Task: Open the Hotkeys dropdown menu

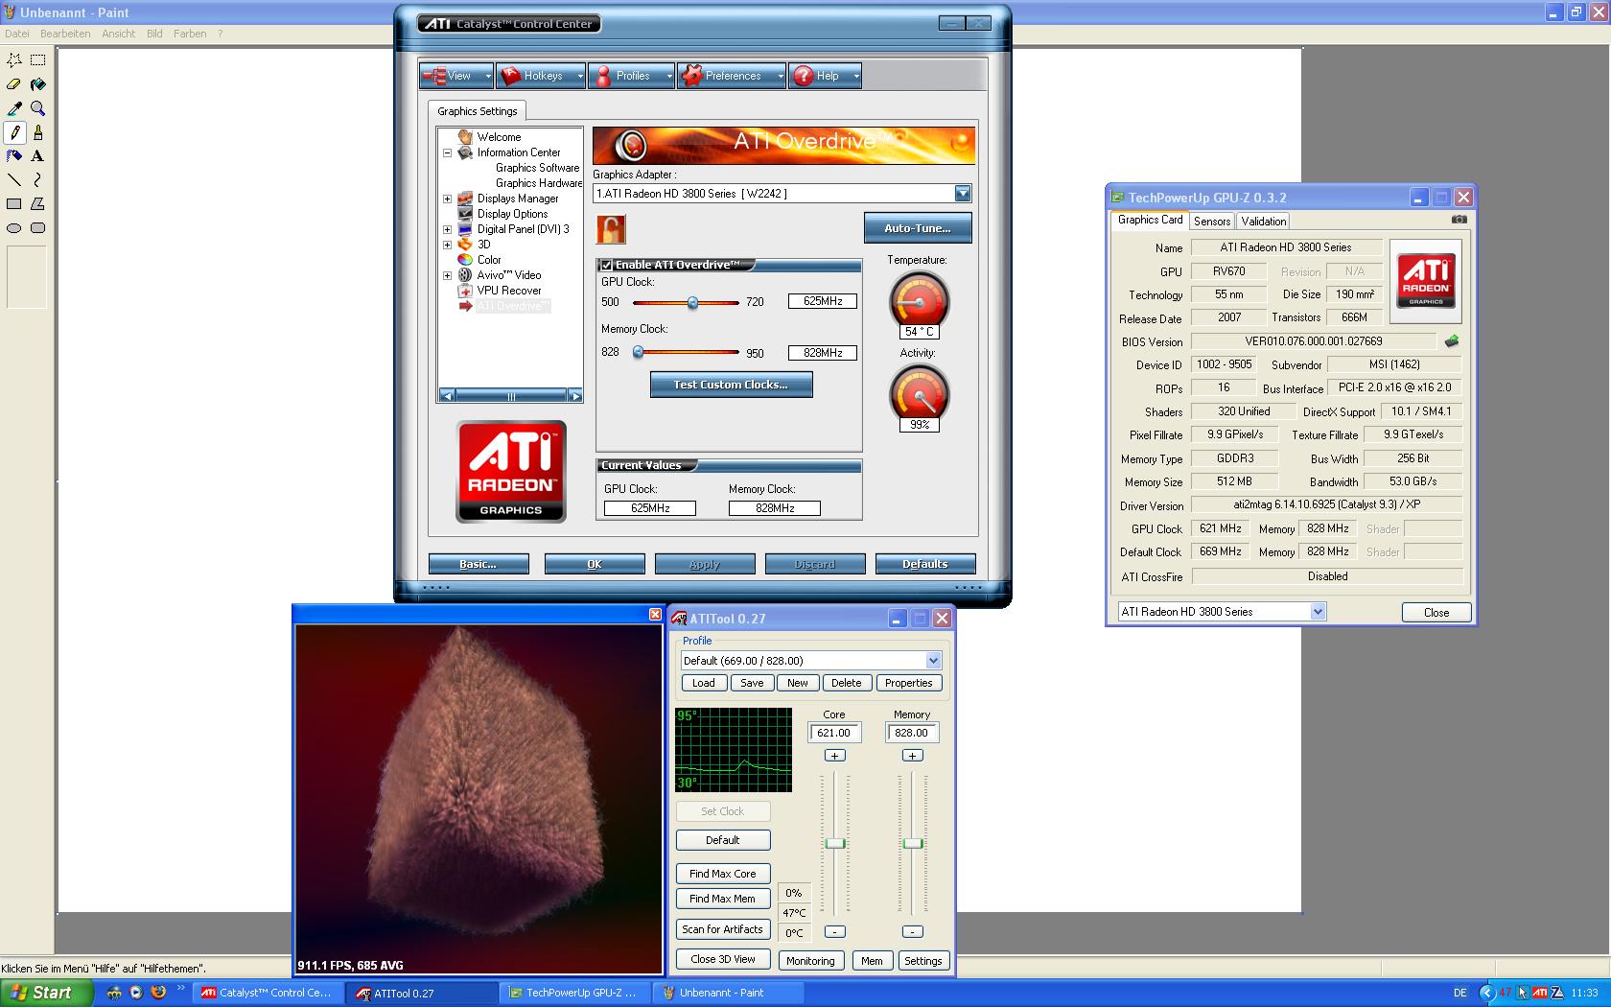Action: [x=541, y=76]
